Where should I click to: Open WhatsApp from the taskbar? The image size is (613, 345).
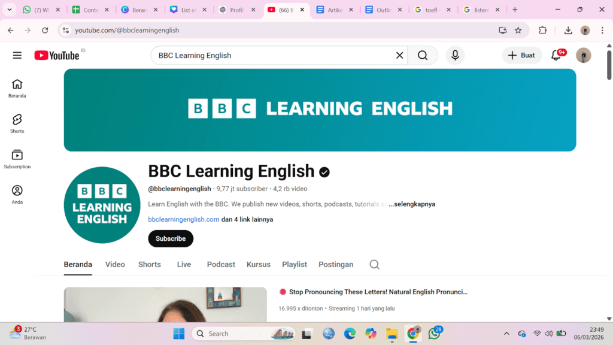434,334
